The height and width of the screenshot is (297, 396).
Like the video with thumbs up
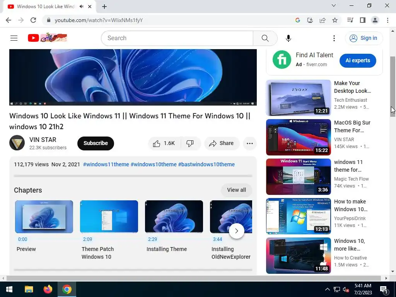(164, 143)
